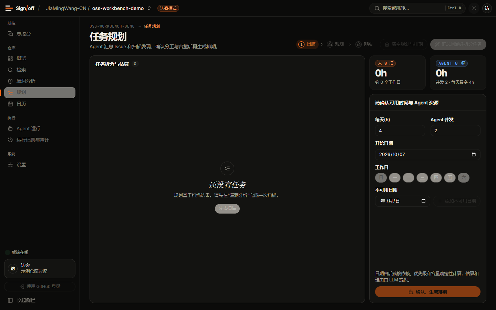Open 运行记录与审计 audit log
The image size is (496, 310).
coord(40,140)
